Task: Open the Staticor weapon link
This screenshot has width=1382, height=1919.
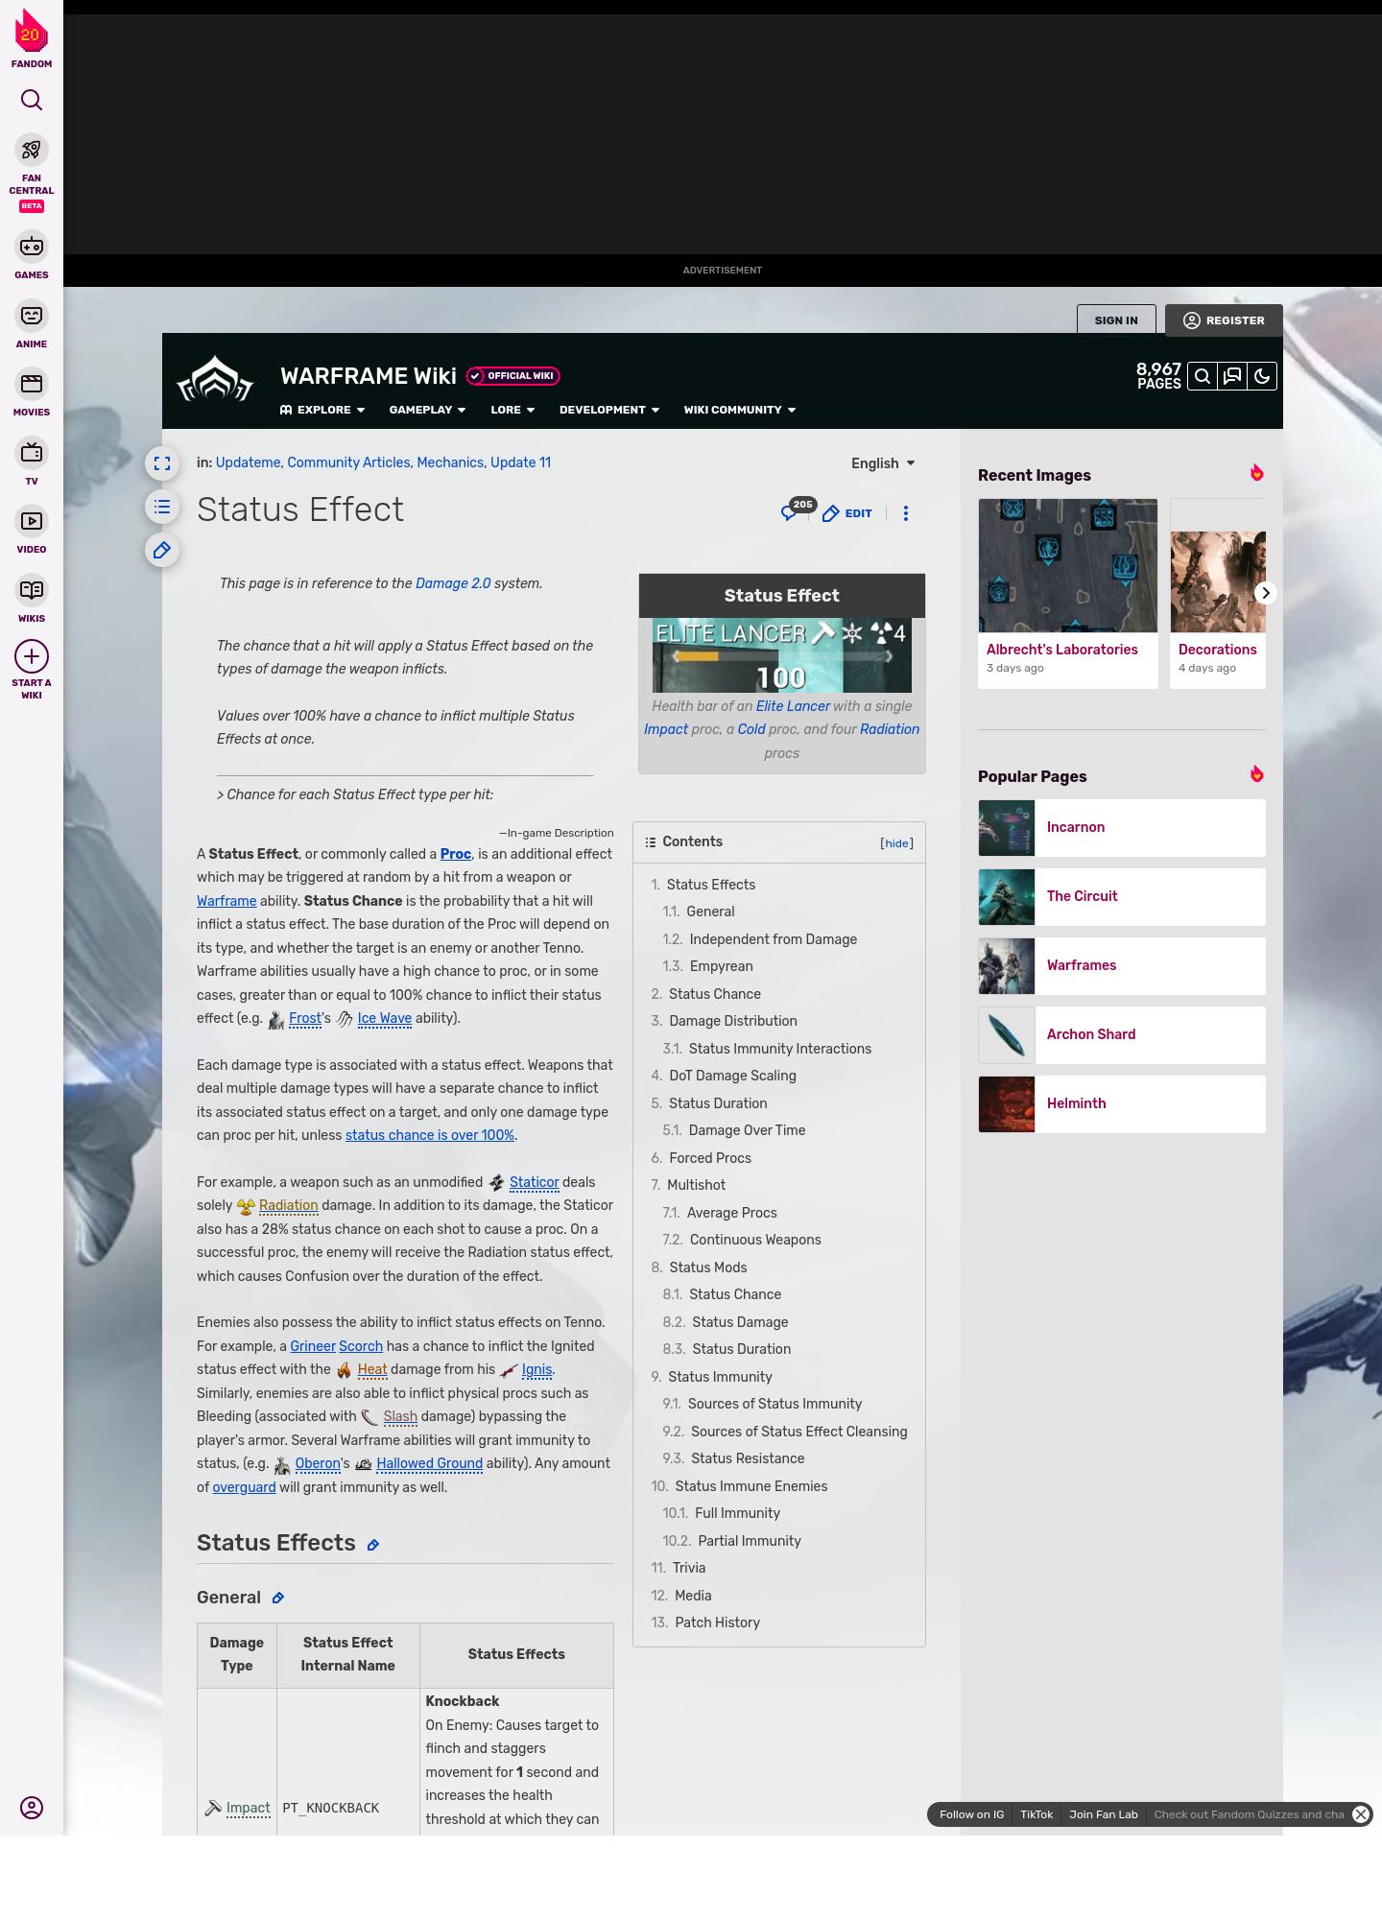Action: 535,1182
